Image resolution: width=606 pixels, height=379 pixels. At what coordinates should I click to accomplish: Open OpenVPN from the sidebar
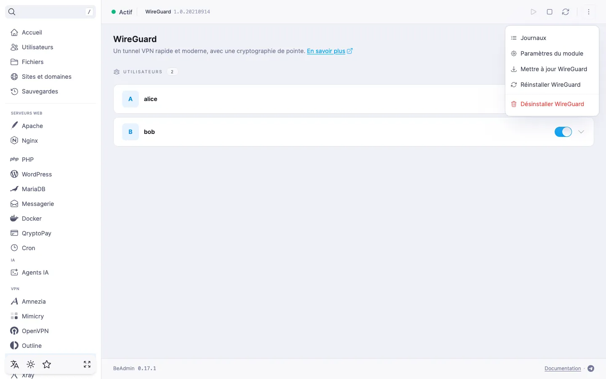pos(50,331)
